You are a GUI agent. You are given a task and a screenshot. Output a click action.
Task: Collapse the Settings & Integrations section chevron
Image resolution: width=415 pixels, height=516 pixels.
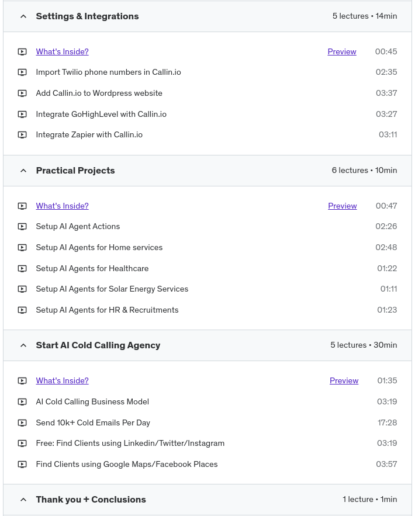pos(23,16)
